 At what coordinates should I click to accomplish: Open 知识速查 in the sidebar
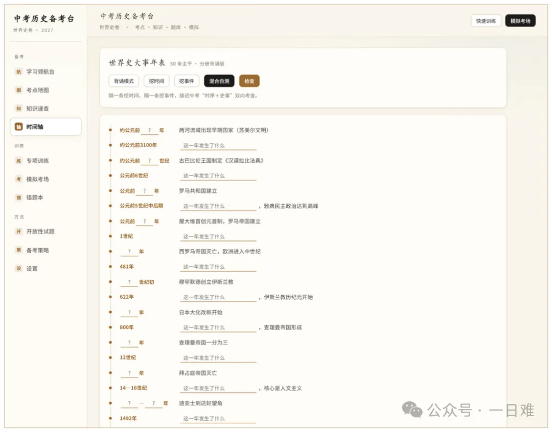45,108
